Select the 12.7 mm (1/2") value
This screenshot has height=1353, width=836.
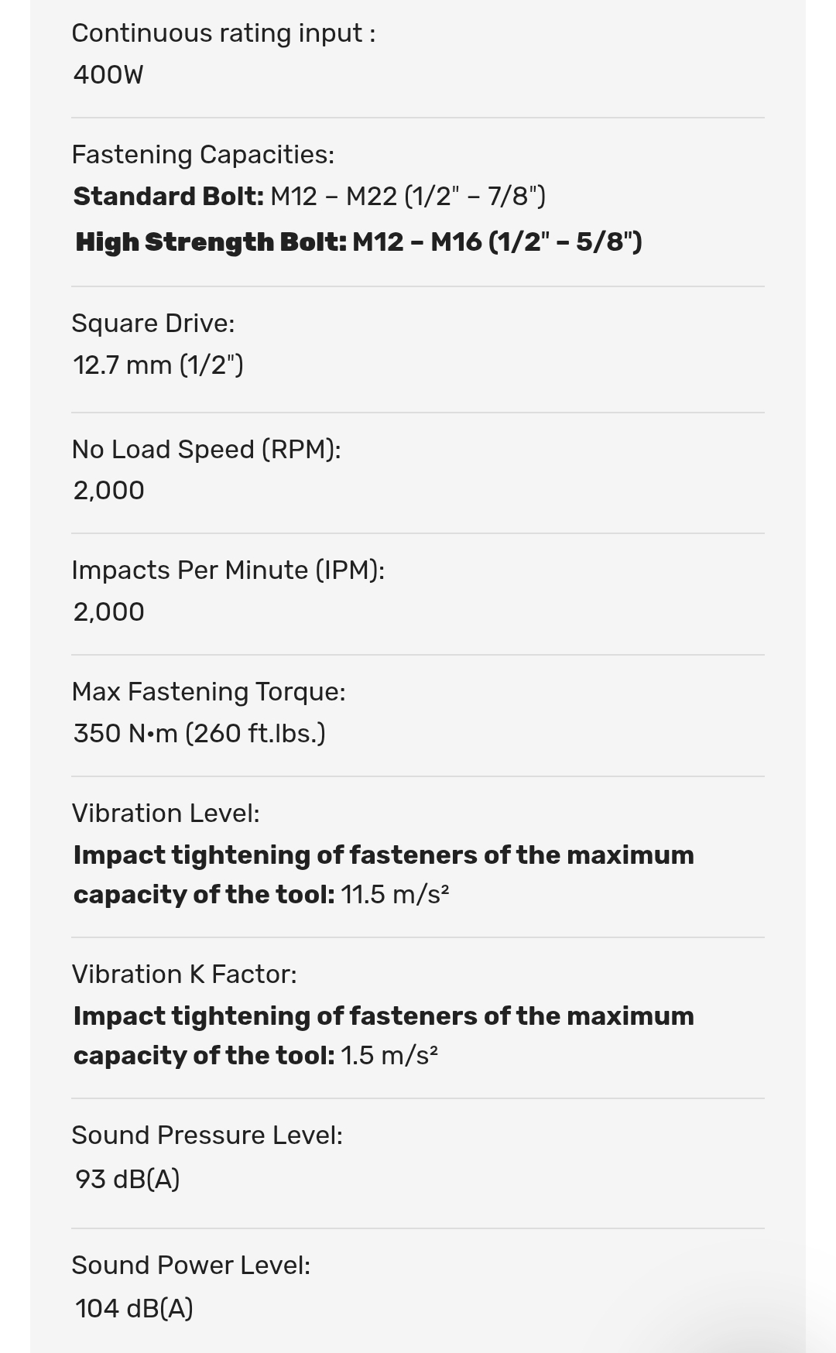pos(158,365)
